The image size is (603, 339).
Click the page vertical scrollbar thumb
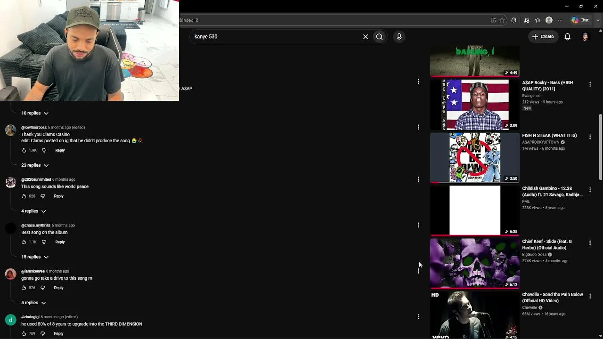(600, 147)
